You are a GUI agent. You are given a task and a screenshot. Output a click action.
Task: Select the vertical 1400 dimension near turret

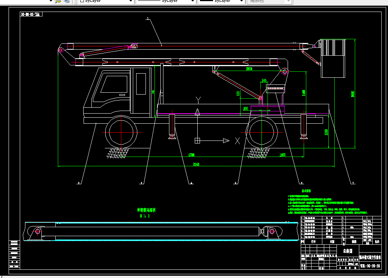(304, 93)
